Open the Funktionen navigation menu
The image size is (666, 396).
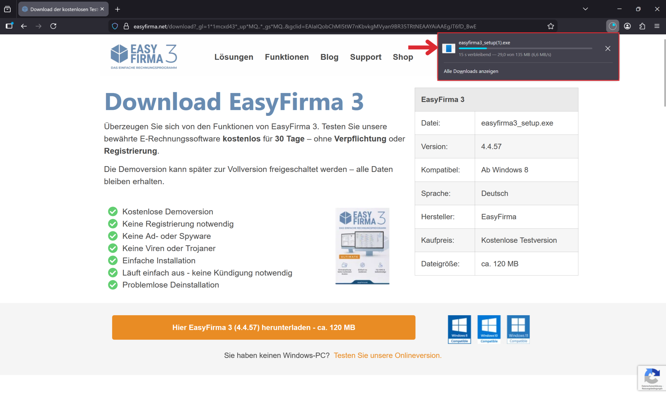pos(286,57)
